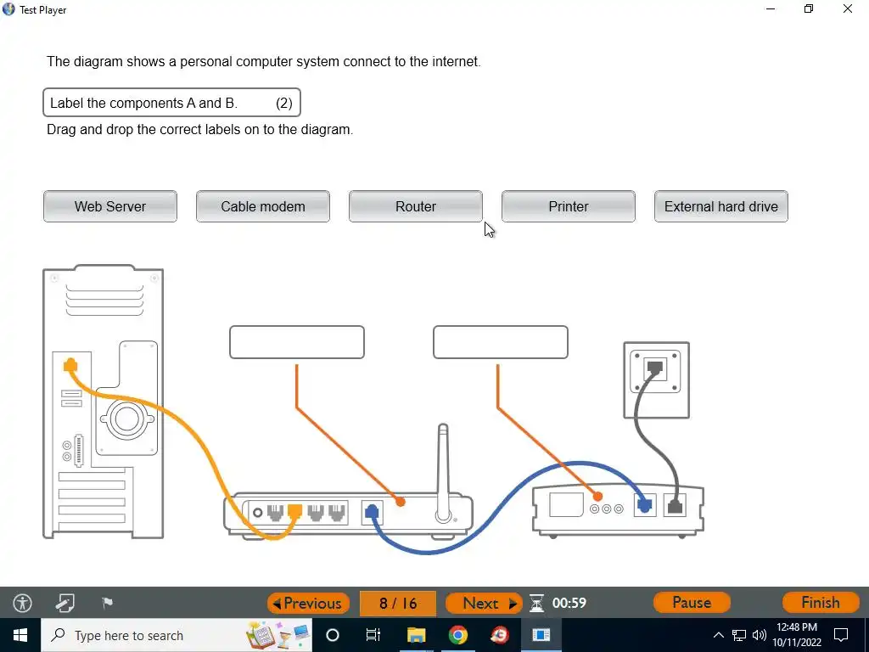The image size is (869, 652).
Task: Select the Printer label
Action: point(568,206)
